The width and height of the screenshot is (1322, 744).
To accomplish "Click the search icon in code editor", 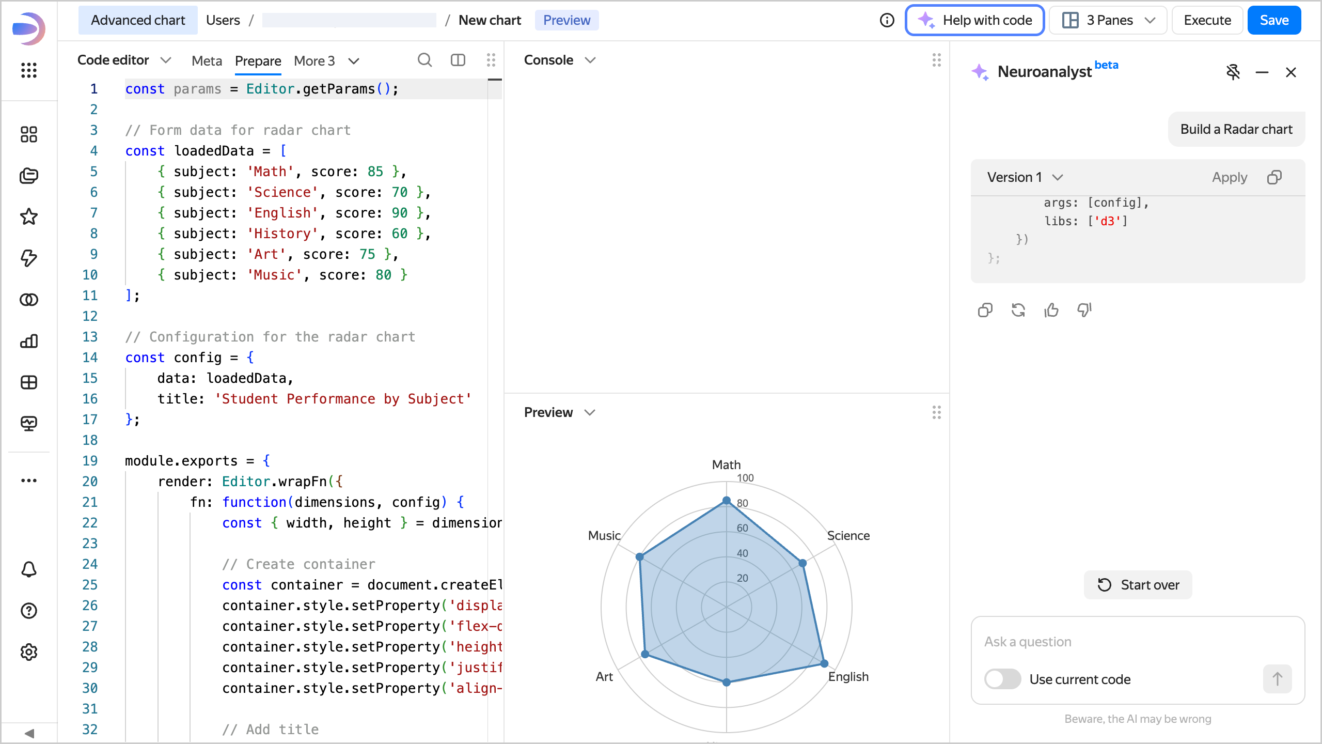I will (x=424, y=60).
